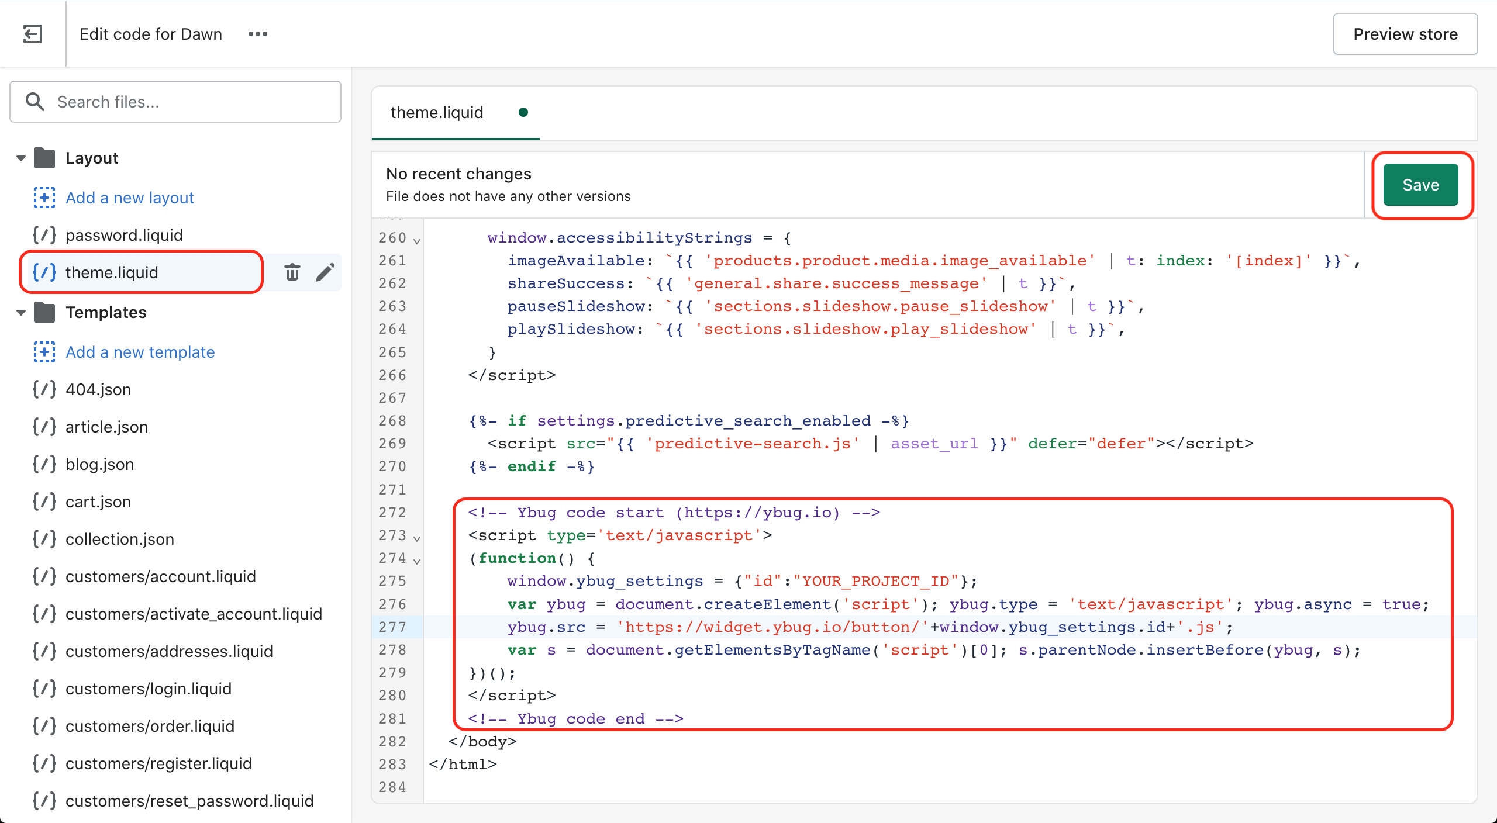Click the No recent changes heading

pyautogui.click(x=458, y=174)
